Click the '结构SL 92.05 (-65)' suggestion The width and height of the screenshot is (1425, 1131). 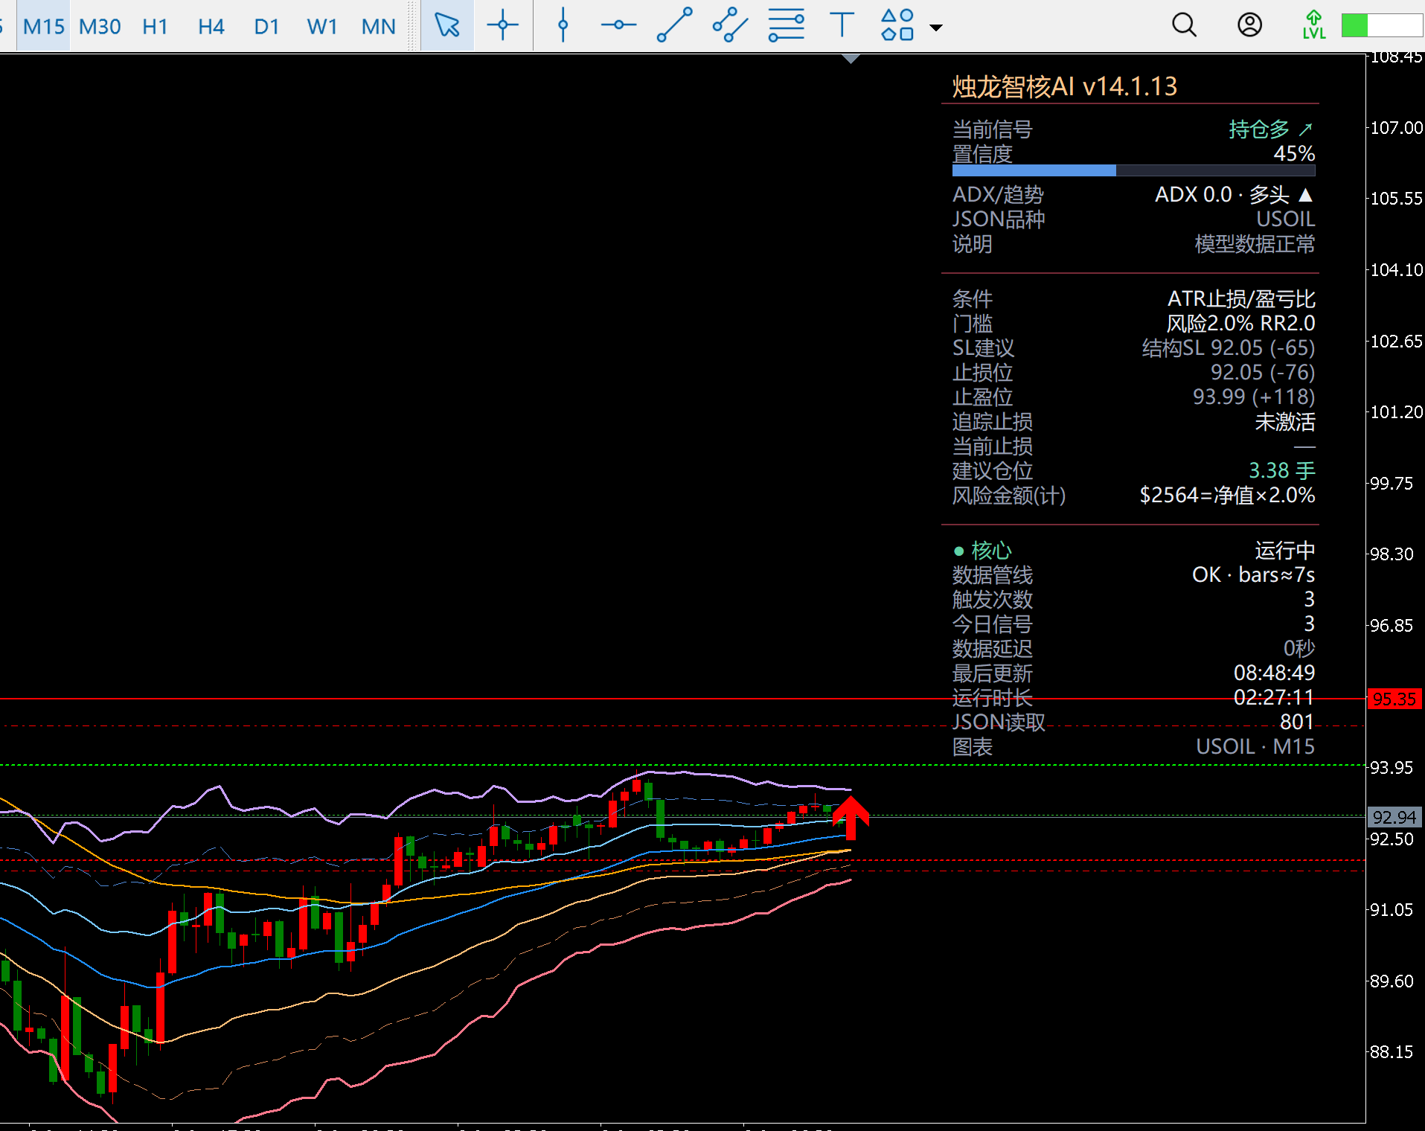coord(1229,348)
